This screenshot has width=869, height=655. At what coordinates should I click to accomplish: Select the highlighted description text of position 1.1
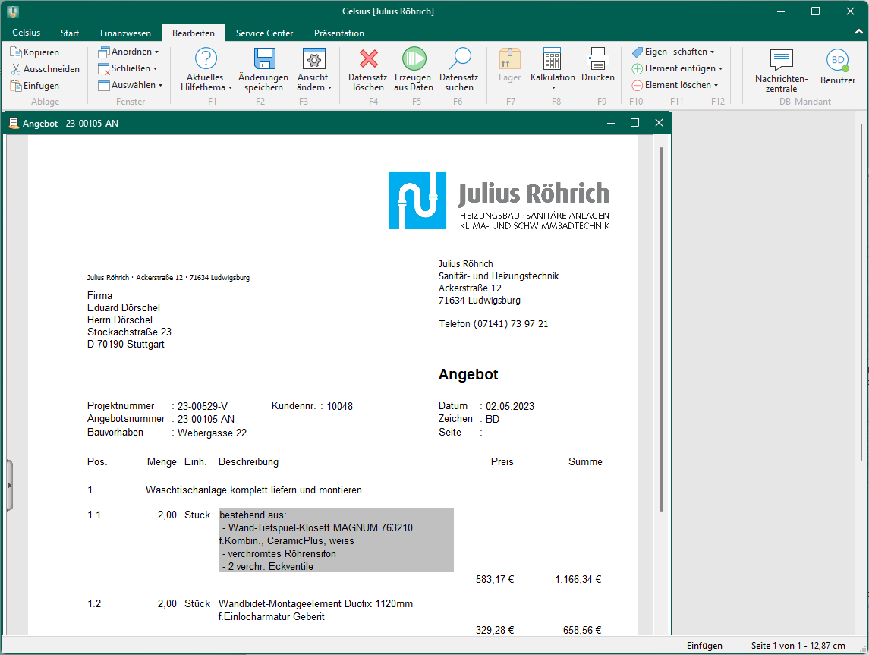click(x=335, y=540)
